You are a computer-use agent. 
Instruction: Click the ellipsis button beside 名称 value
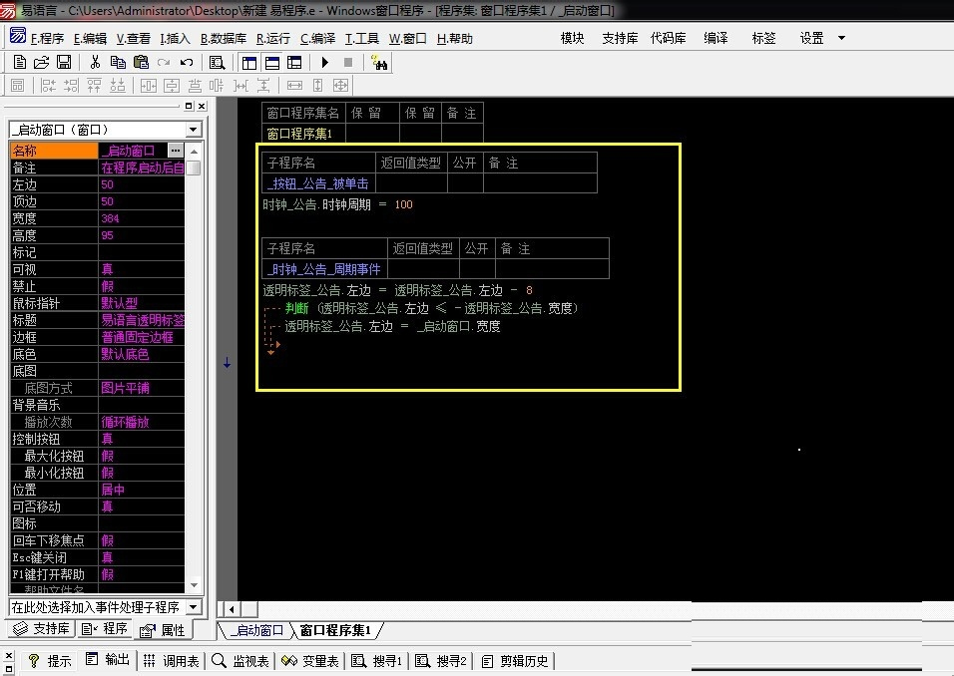pos(176,151)
